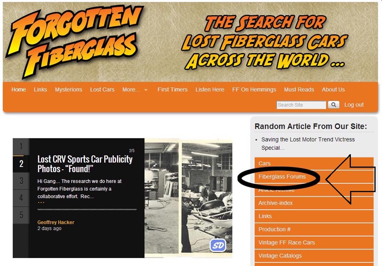Open the Geoffrey Hacker author link

coord(56,222)
